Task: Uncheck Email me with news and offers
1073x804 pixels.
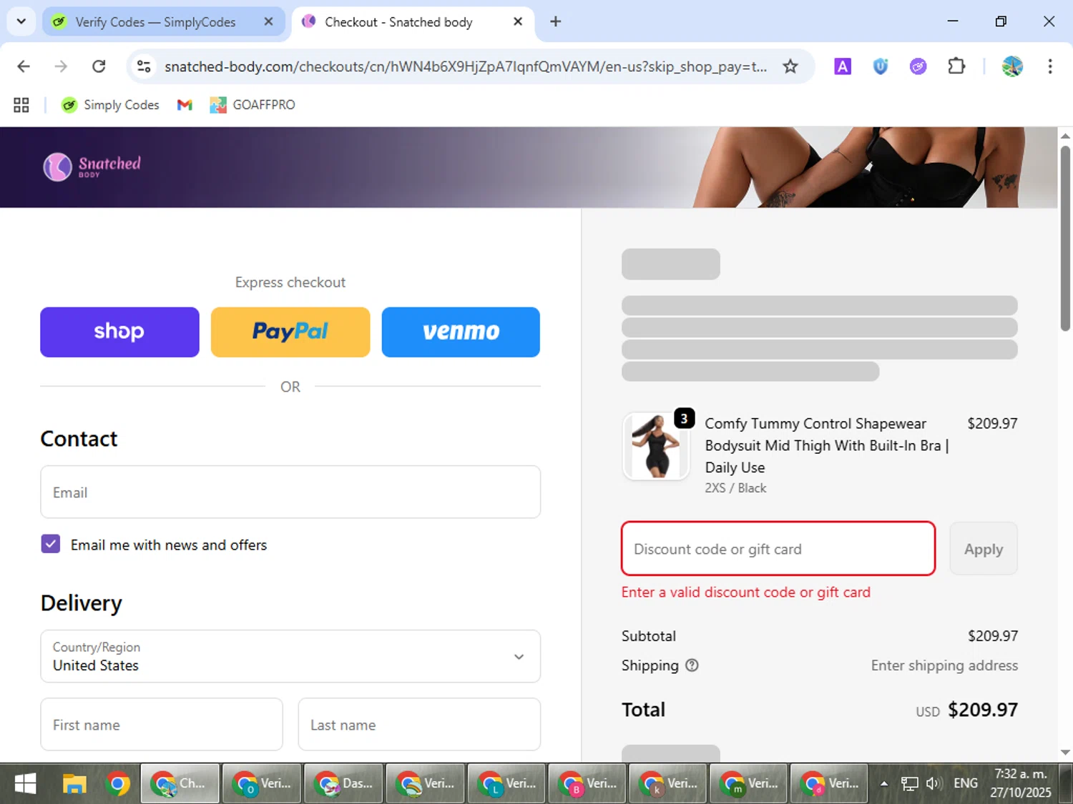Action: [x=51, y=545]
